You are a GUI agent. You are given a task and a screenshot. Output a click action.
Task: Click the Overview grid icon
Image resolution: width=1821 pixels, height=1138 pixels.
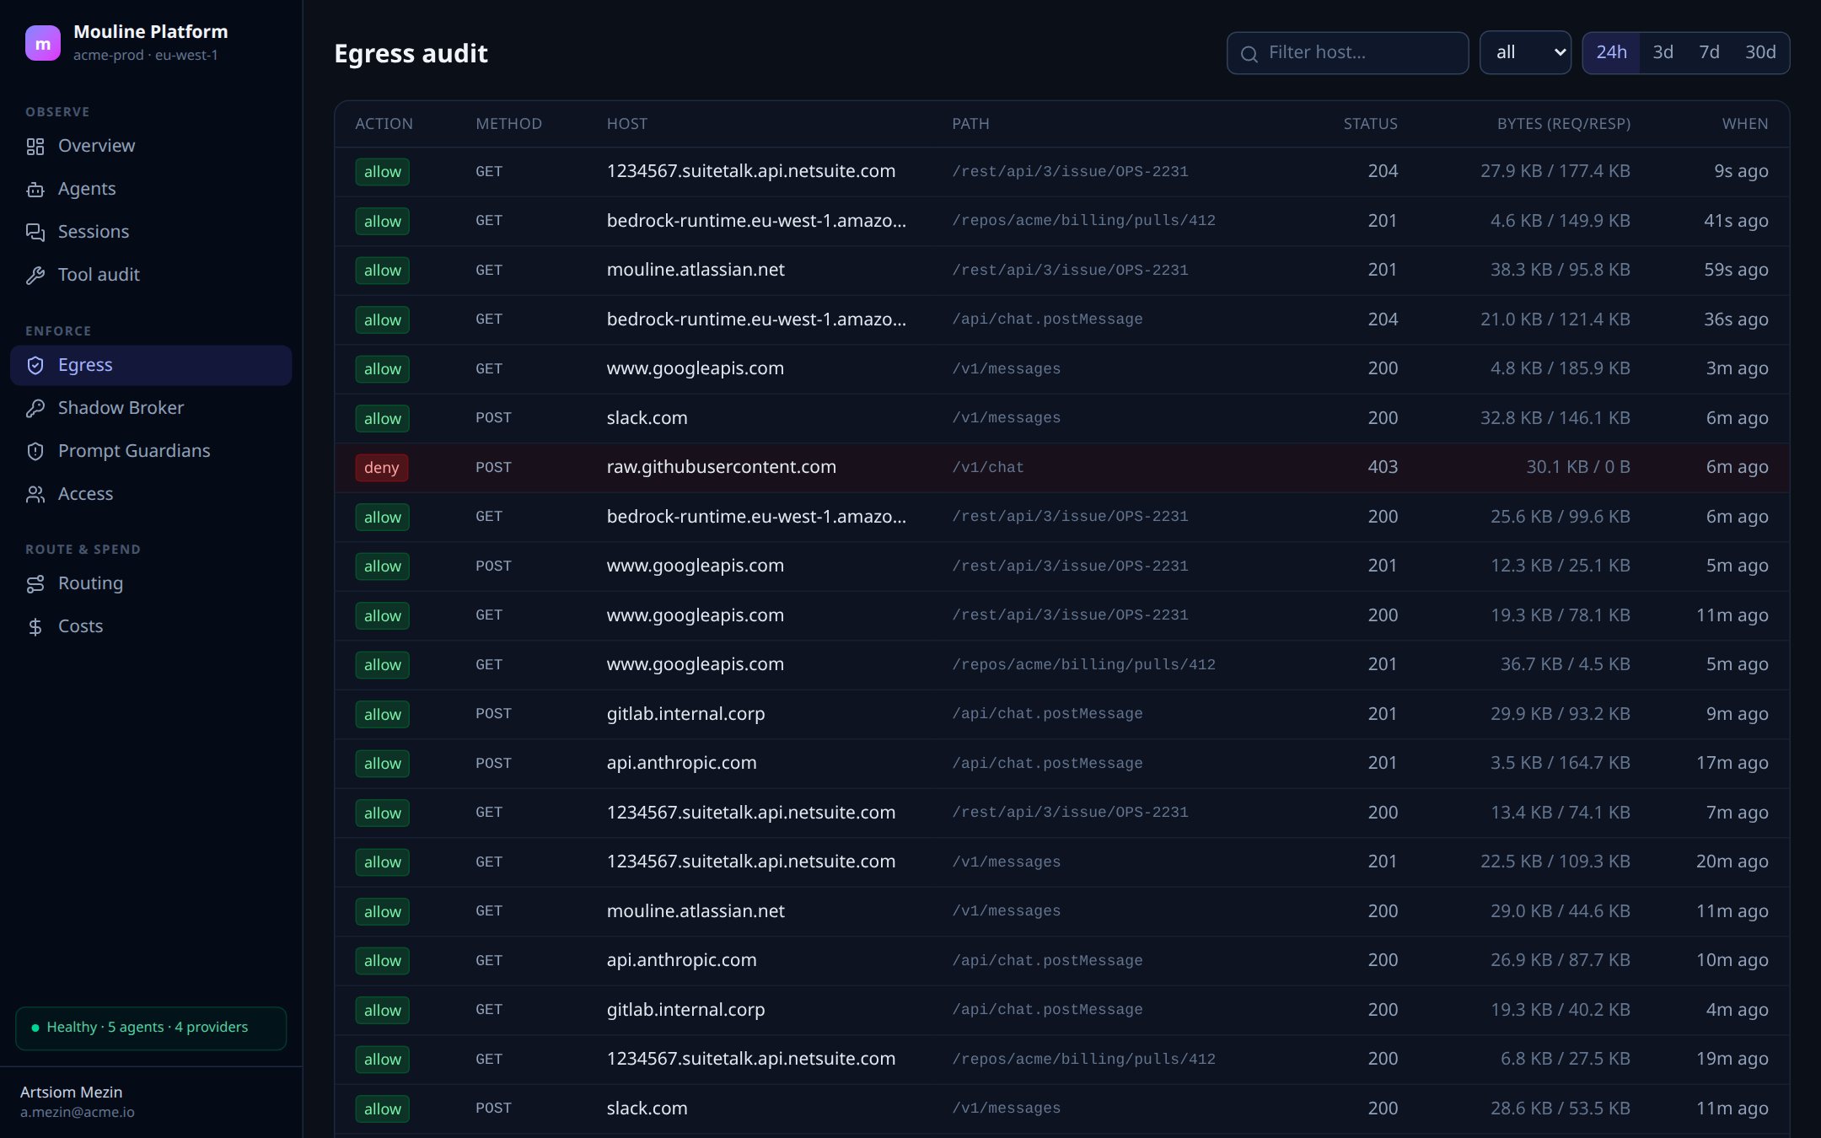[35, 147]
